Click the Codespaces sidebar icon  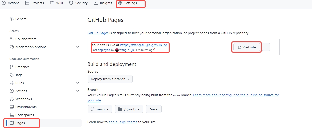[11, 115]
